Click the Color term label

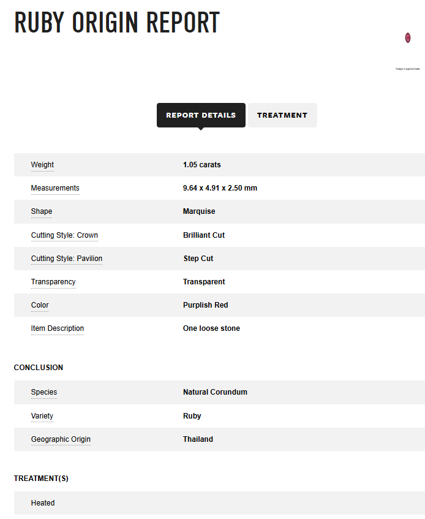coord(40,305)
